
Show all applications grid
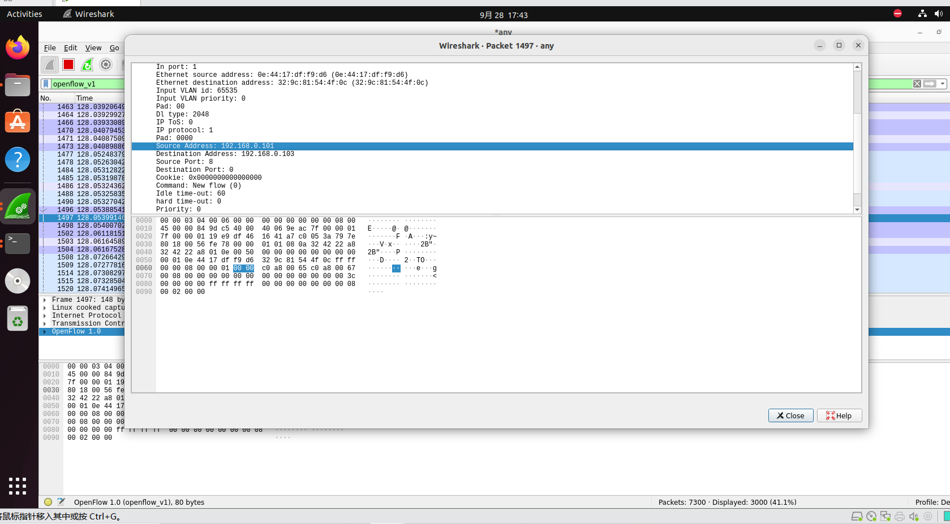pos(18,486)
